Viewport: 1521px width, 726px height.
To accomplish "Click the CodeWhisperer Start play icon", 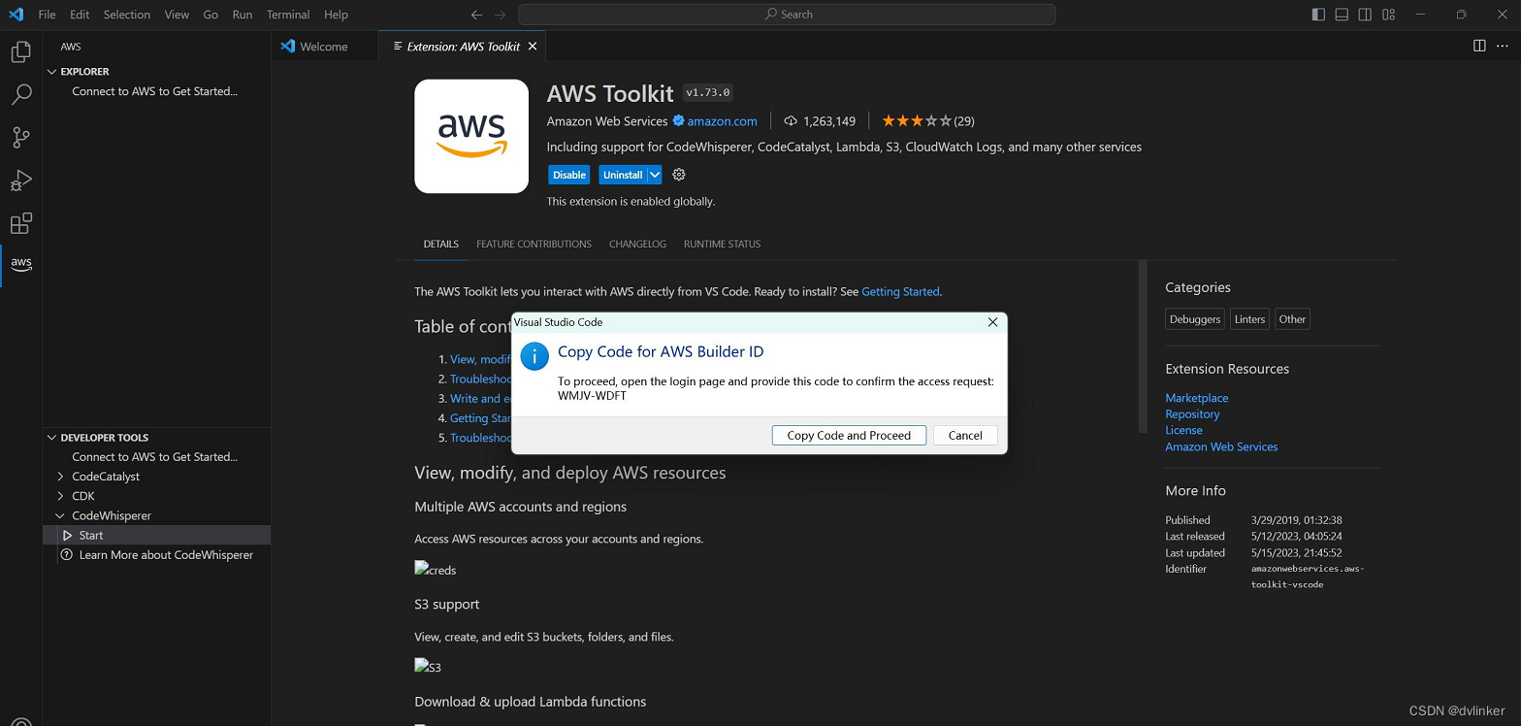I will coord(67,535).
